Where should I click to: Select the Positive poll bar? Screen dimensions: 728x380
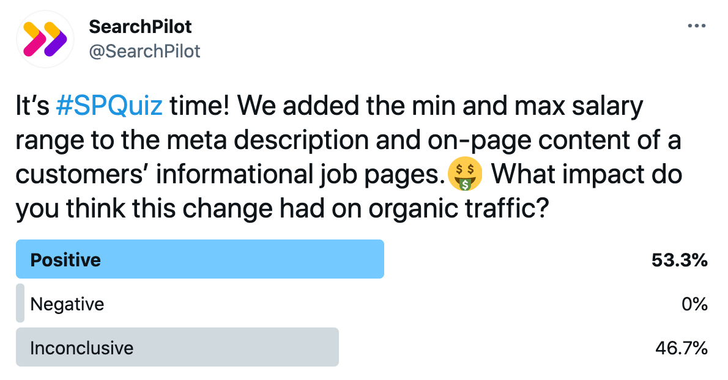coord(200,259)
